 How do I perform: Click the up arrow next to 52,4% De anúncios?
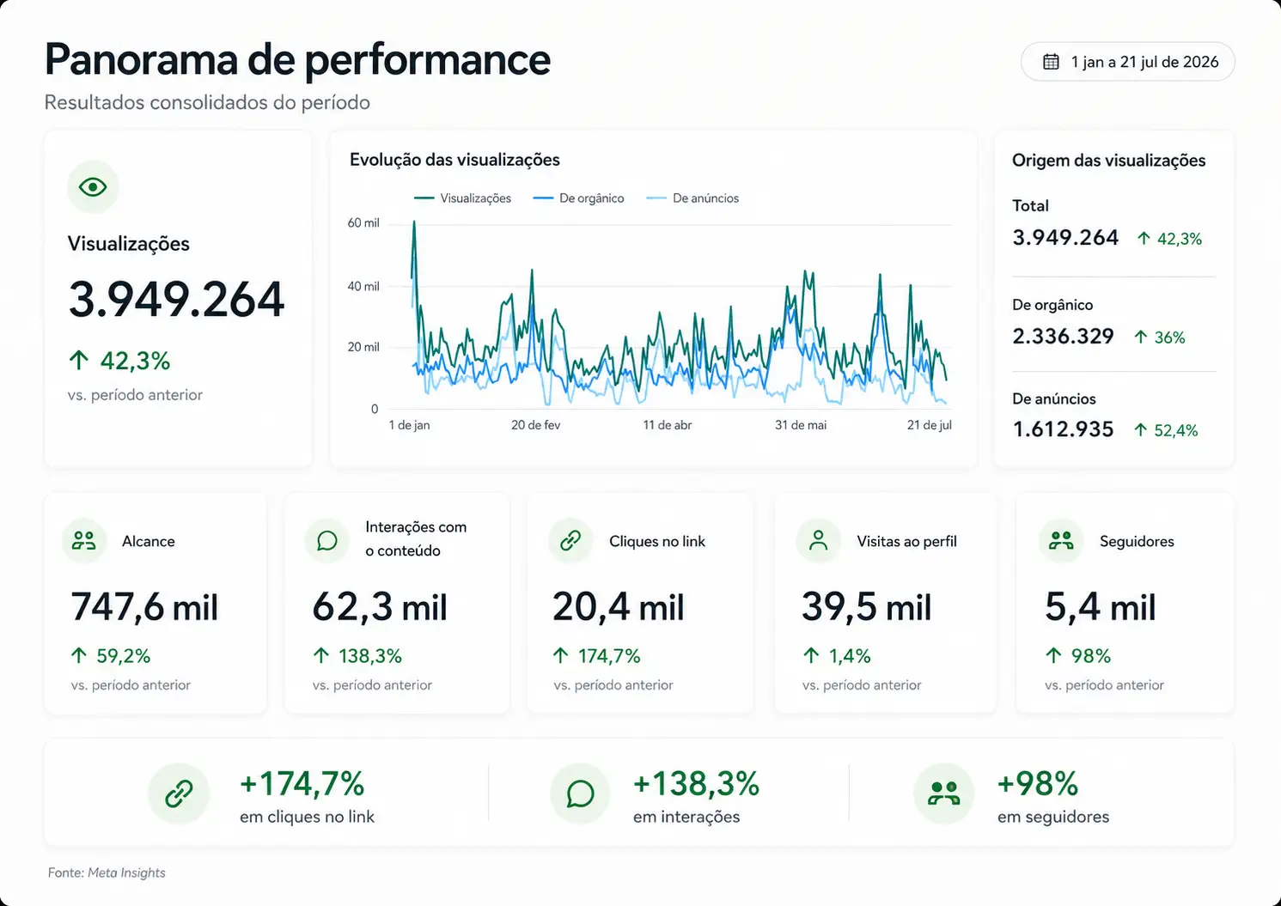tap(1141, 430)
